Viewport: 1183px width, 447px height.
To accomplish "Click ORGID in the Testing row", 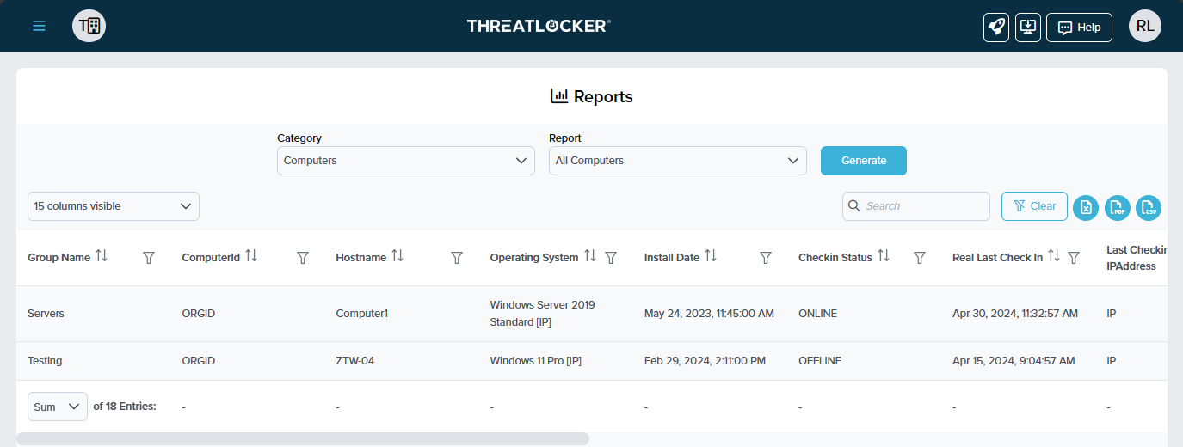I will (199, 361).
